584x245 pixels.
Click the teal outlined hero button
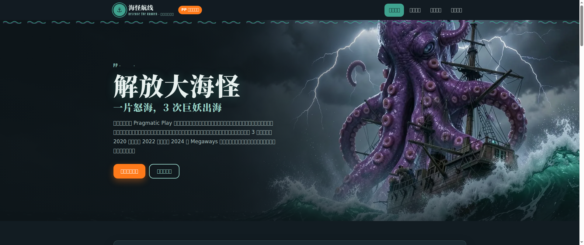click(164, 171)
